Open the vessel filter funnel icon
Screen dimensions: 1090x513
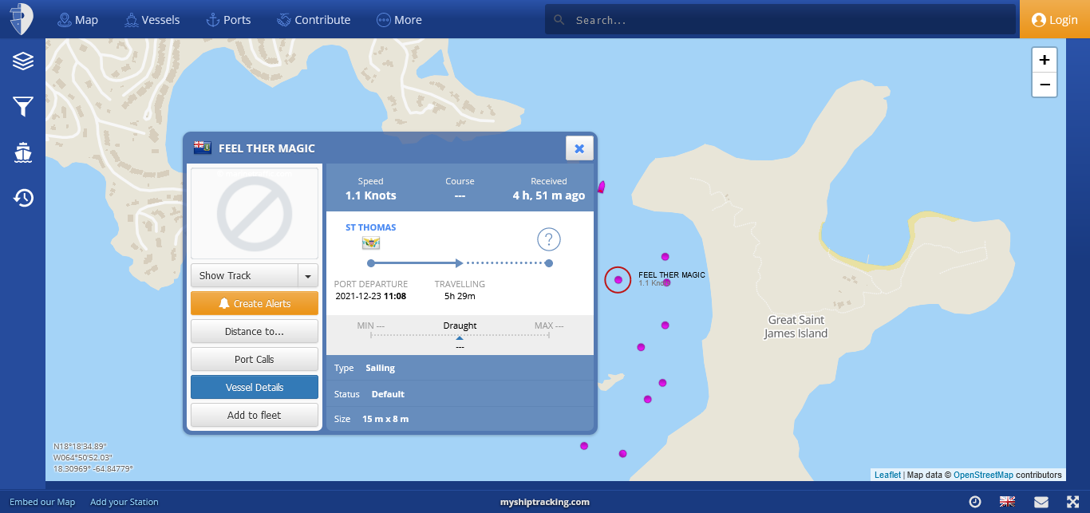23,106
